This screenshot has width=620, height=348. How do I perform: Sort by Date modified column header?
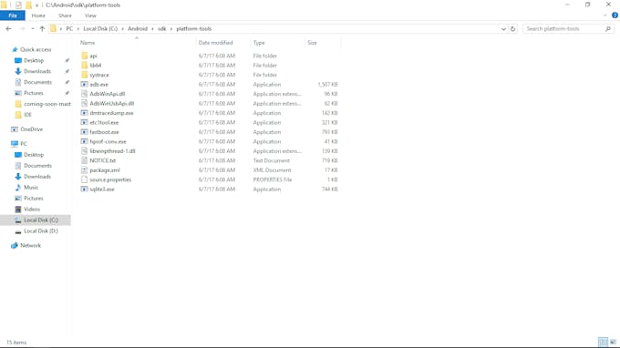click(x=223, y=42)
